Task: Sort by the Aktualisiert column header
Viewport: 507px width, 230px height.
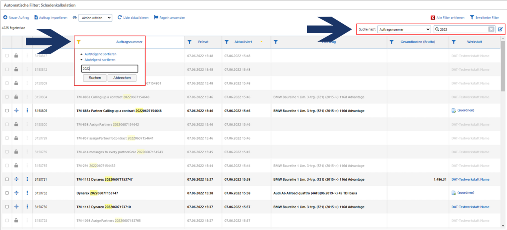Action: [x=243, y=42]
